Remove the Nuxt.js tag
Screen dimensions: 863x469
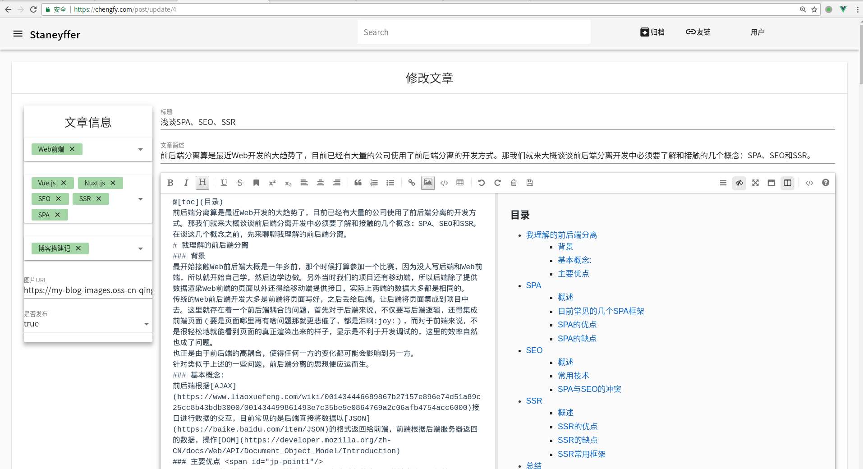(113, 183)
